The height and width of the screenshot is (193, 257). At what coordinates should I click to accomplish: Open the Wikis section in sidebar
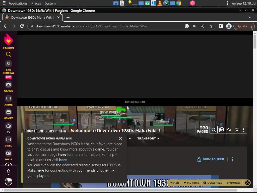pyautogui.click(x=8, y=155)
